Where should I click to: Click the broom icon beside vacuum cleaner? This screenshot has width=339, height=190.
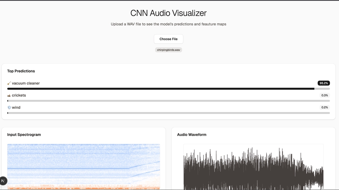coord(9,84)
